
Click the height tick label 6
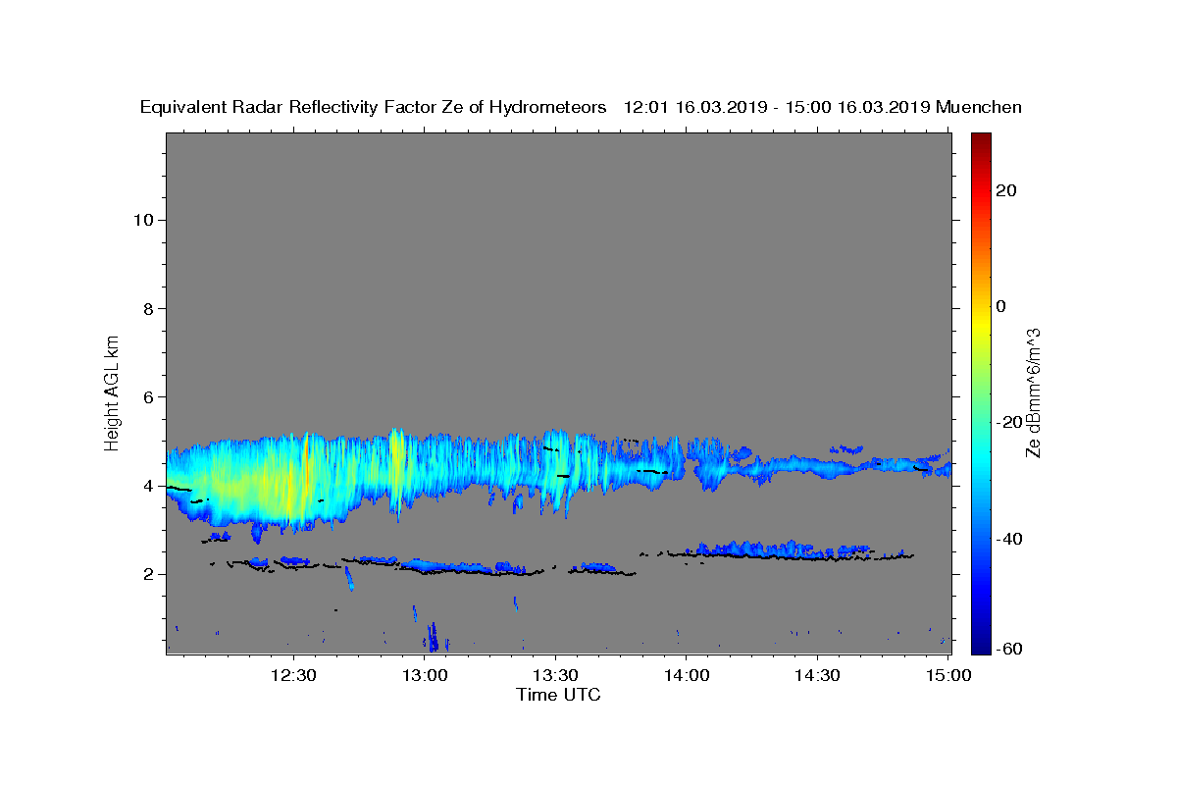(x=148, y=396)
